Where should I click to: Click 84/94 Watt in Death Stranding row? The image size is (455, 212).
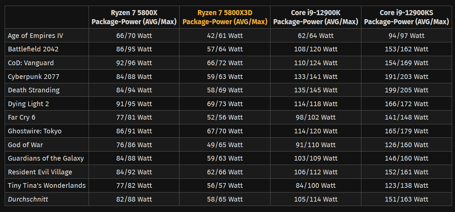pyautogui.click(x=134, y=90)
